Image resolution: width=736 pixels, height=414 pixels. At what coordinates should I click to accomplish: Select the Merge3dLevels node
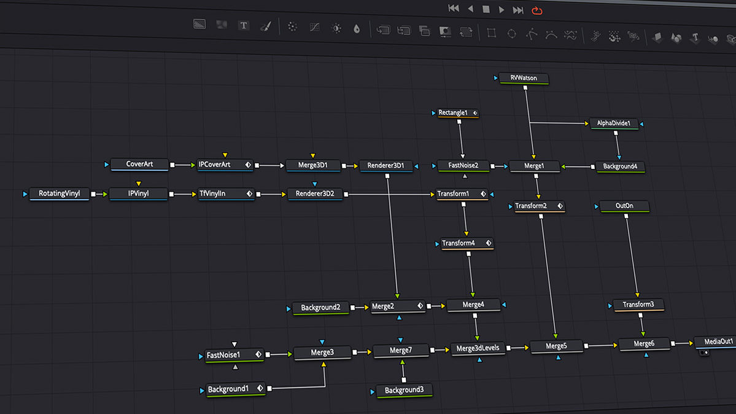tap(478, 348)
